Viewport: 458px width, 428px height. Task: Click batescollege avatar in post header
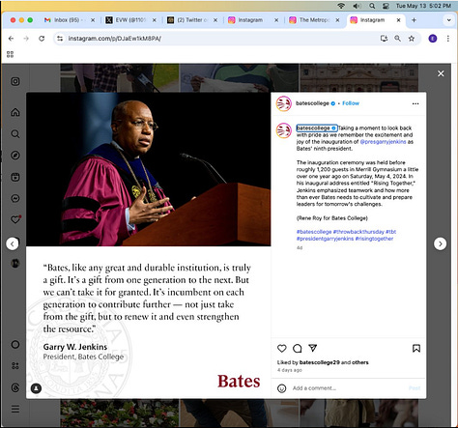[284, 103]
